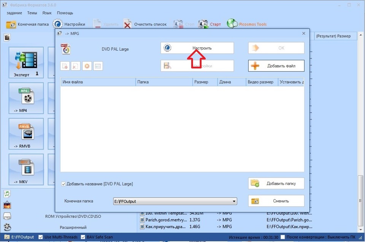The width and height of the screenshot is (365, 242).
Task: Click the media info icon in dialog
Action: [x=98, y=66]
